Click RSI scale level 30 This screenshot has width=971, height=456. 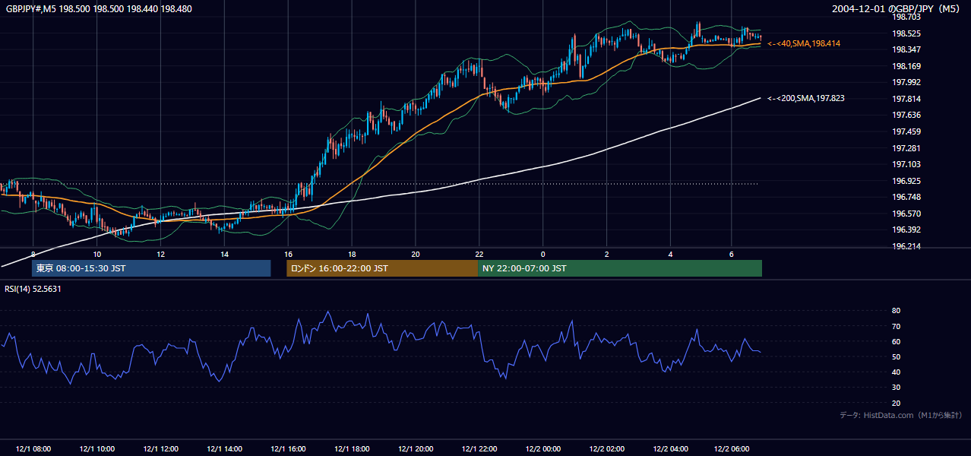896,388
